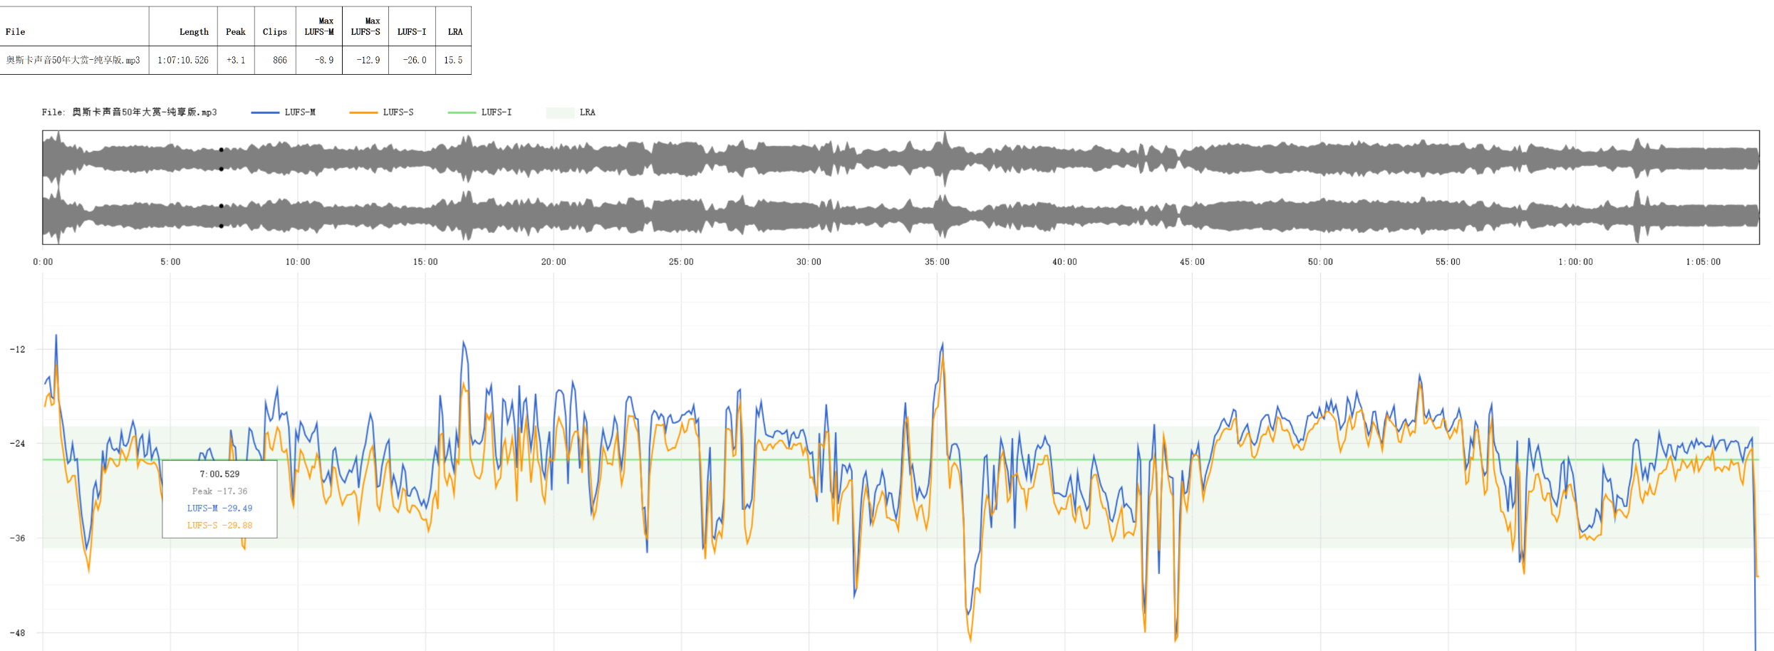Click the LRA table column header

click(x=455, y=31)
